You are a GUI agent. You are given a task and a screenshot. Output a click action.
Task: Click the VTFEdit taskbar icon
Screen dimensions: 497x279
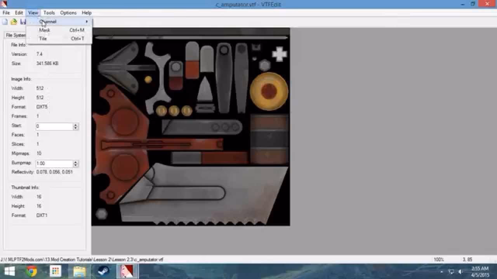pos(127,271)
